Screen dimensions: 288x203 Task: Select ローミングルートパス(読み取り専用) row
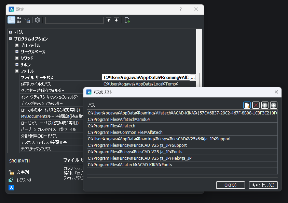tap(52, 123)
